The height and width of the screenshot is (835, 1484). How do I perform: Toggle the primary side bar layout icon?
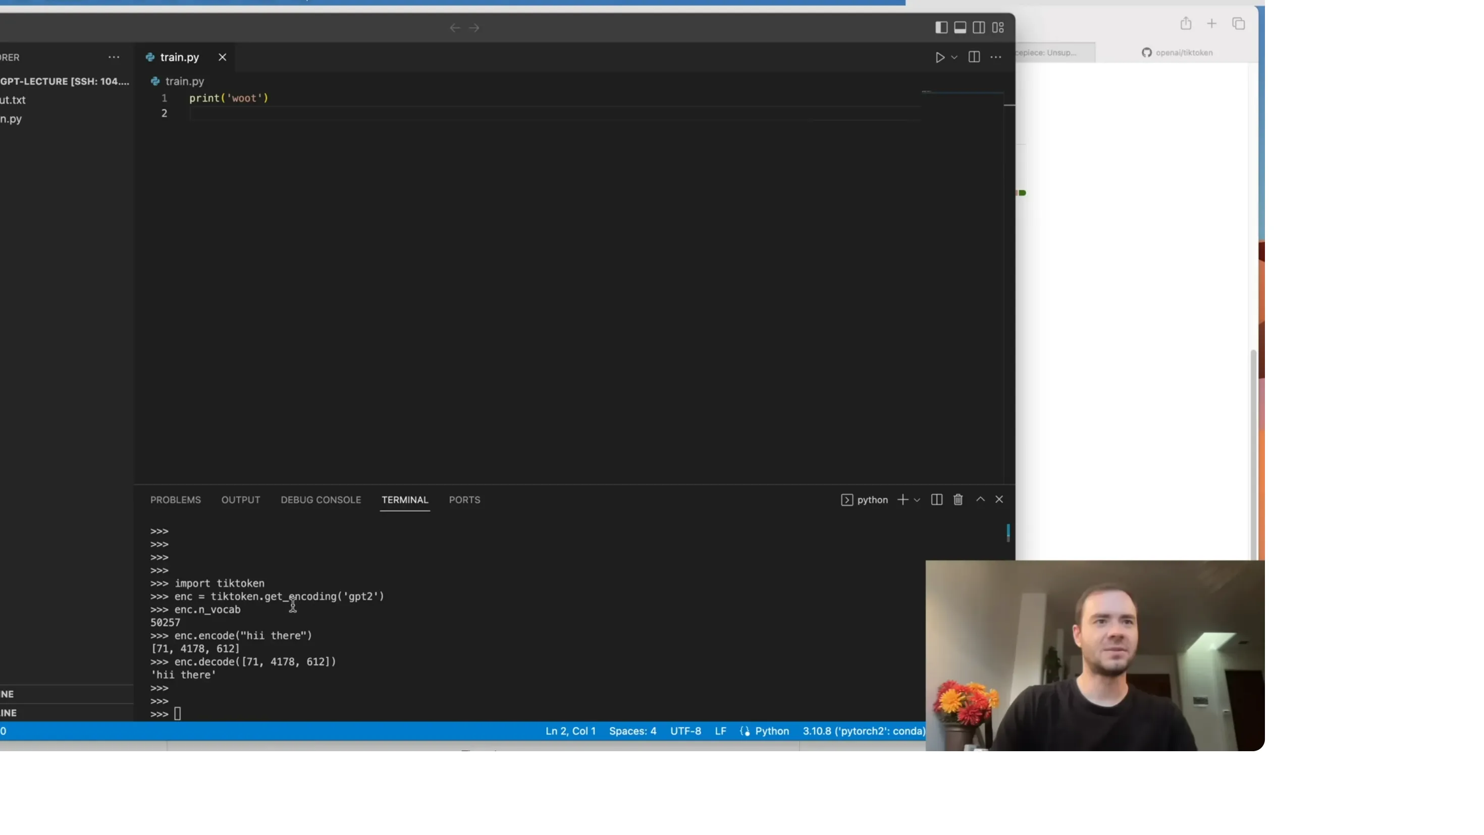pos(941,28)
